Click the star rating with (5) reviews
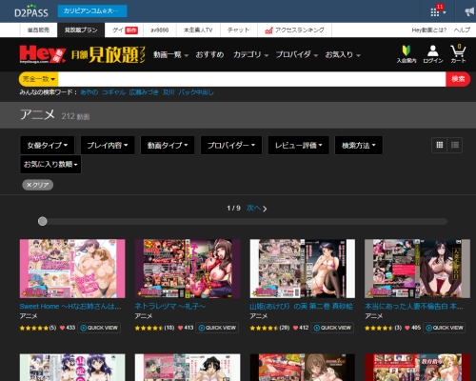Image resolution: width=476 pixels, height=381 pixels. 38,328
